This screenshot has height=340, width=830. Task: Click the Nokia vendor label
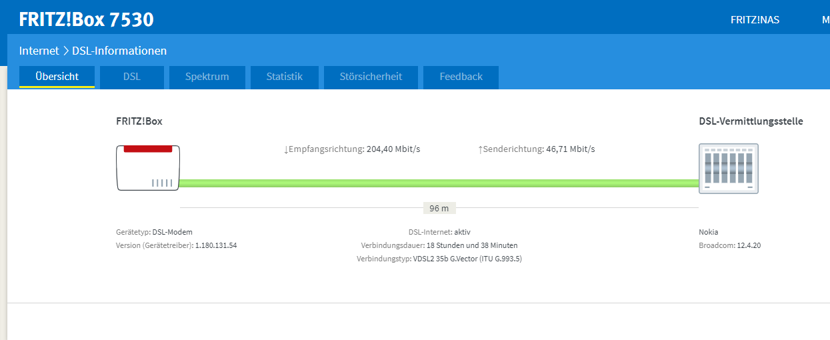[709, 232]
